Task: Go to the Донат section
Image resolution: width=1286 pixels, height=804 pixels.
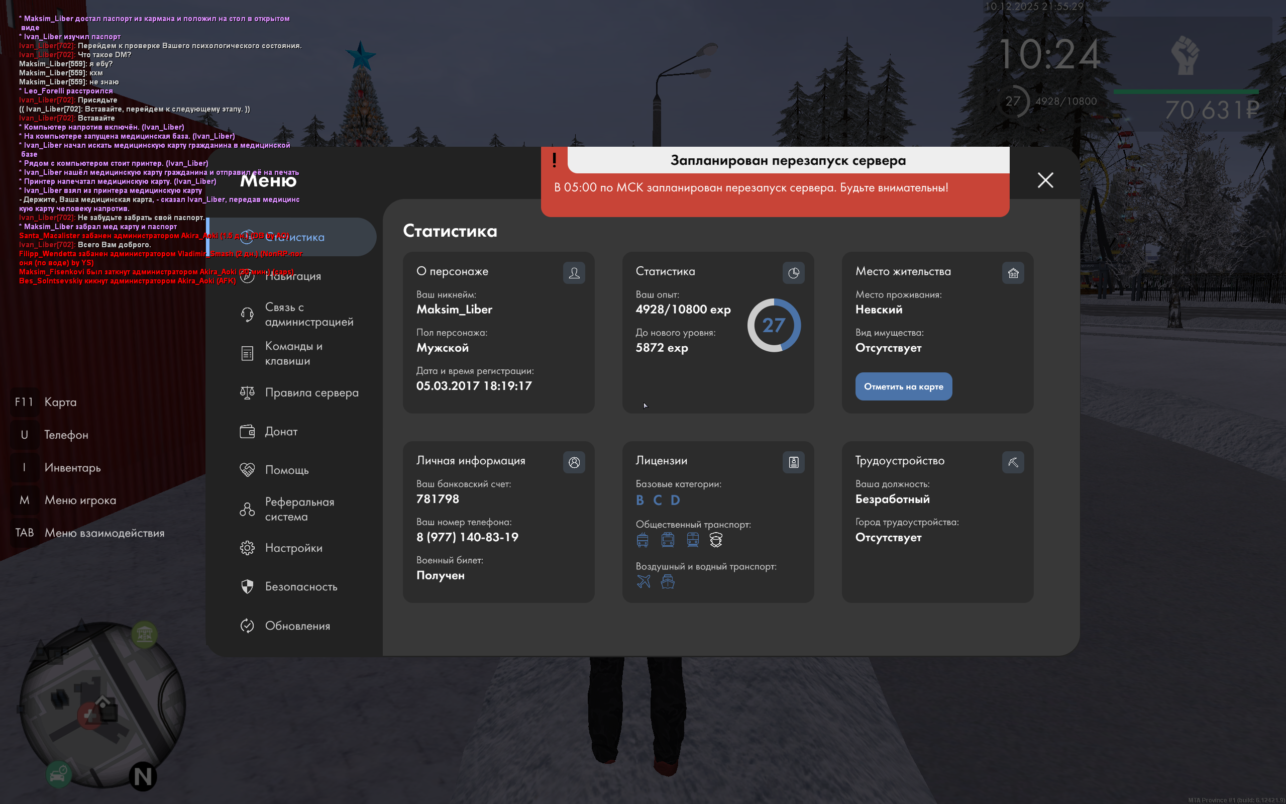Action: (281, 431)
